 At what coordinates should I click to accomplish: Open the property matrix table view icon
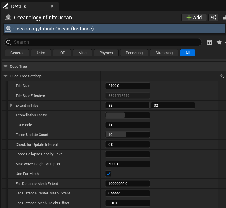tap(209, 42)
